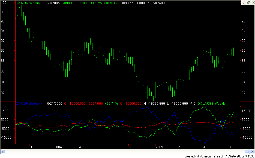The width and height of the screenshot is (255, 158).
Task: Click the +1.12% change value
Action: (96, 3)
